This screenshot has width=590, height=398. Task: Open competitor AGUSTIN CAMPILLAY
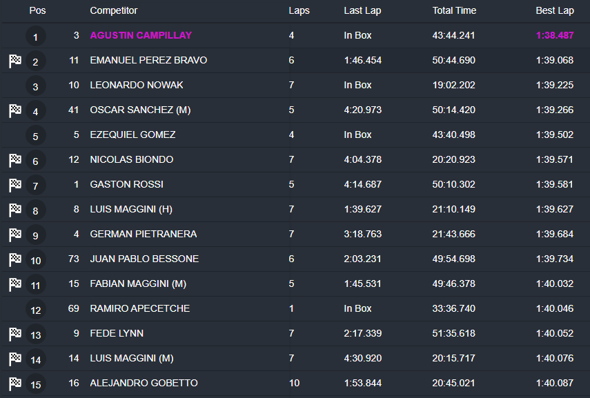[141, 35]
